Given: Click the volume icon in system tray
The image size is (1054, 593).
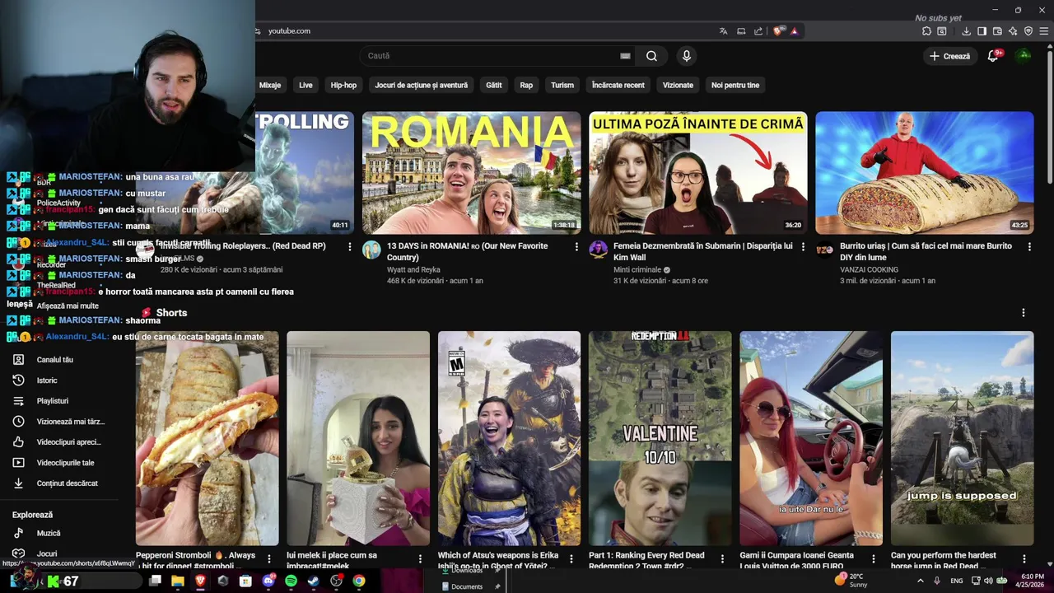Looking at the screenshot, I should [x=988, y=581].
